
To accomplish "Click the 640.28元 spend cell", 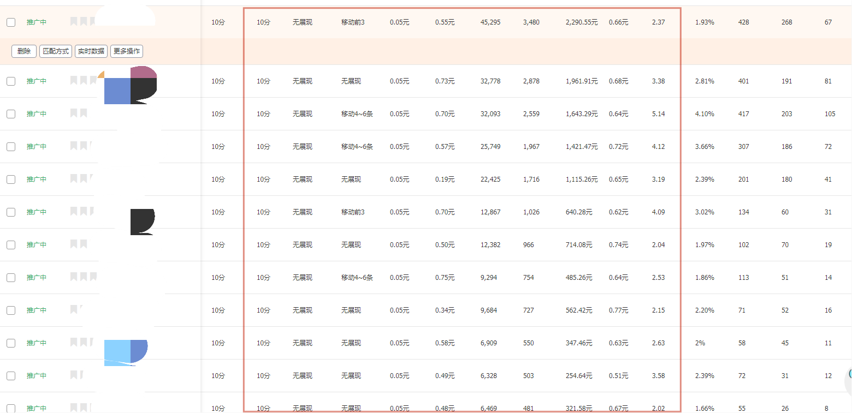I will click(x=579, y=212).
